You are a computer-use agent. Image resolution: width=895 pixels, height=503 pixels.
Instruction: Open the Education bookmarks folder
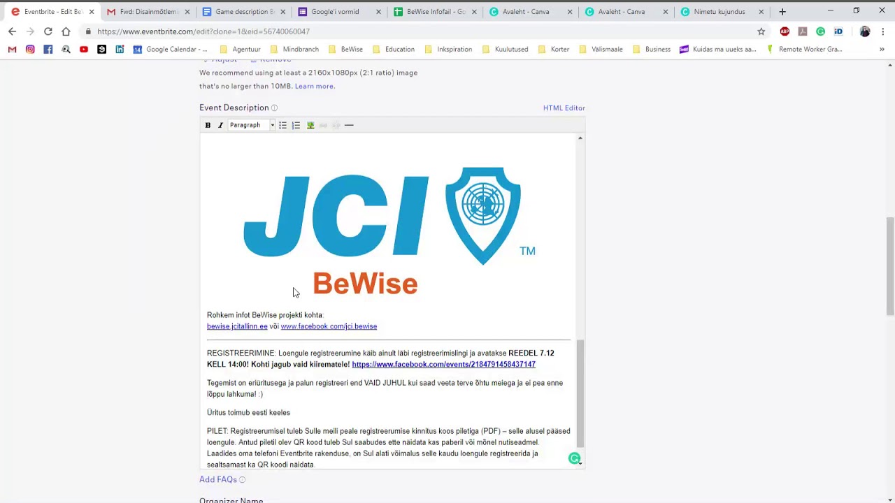click(x=394, y=50)
